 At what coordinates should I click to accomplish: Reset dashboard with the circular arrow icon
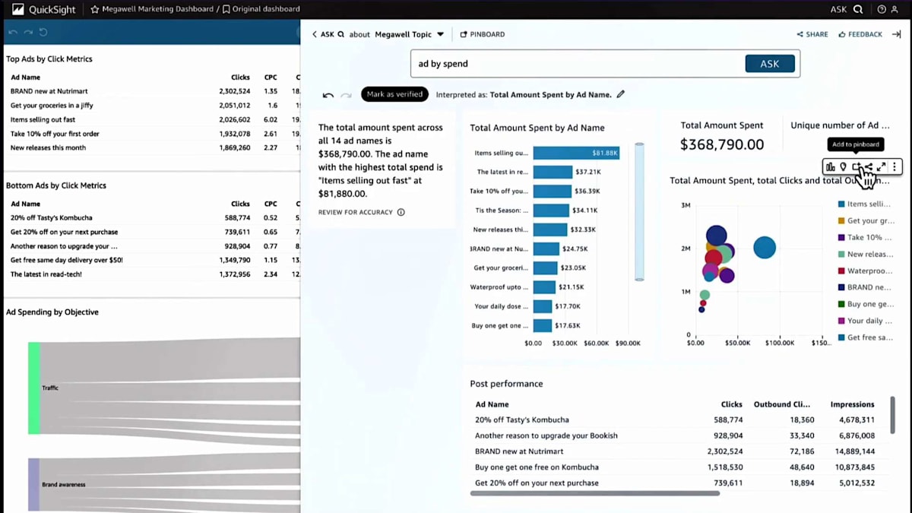(x=43, y=32)
